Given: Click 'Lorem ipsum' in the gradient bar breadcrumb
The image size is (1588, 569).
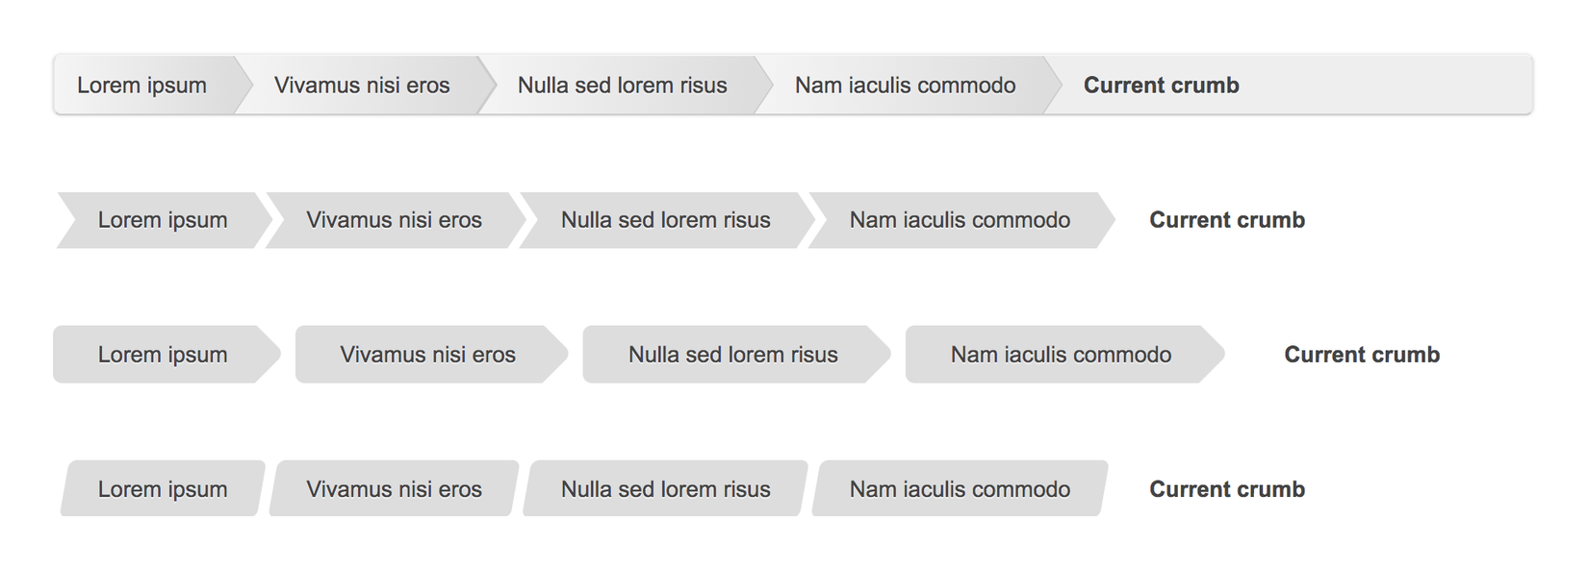Looking at the screenshot, I should (142, 86).
